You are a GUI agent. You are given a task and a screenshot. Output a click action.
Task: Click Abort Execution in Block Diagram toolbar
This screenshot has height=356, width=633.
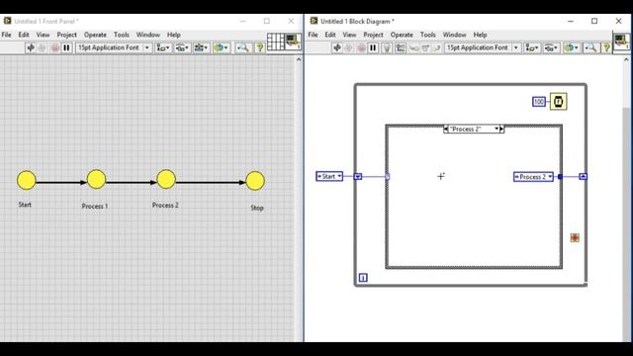tap(361, 48)
